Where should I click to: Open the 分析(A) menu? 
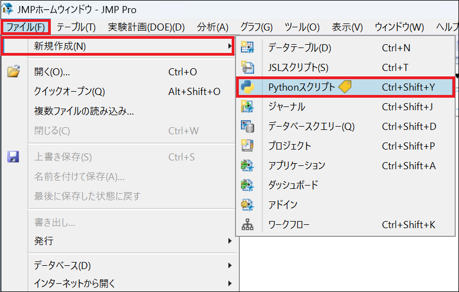pyautogui.click(x=213, y=27)
